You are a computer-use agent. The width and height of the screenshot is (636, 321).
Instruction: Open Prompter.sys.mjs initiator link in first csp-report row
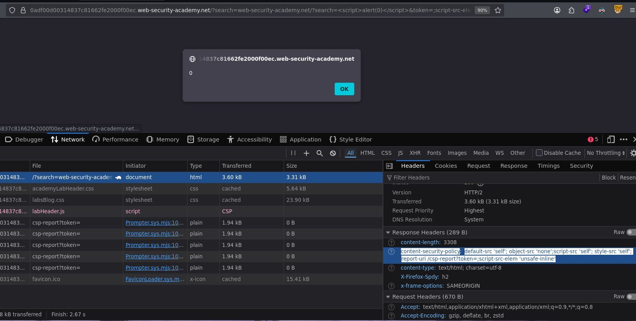[x=154, y=223]
